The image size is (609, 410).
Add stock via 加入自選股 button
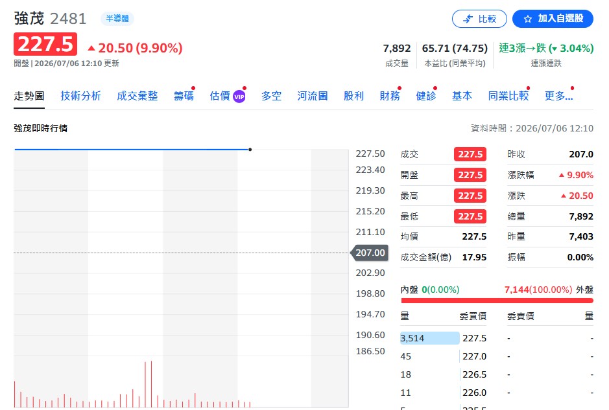[x=553, y=19]
